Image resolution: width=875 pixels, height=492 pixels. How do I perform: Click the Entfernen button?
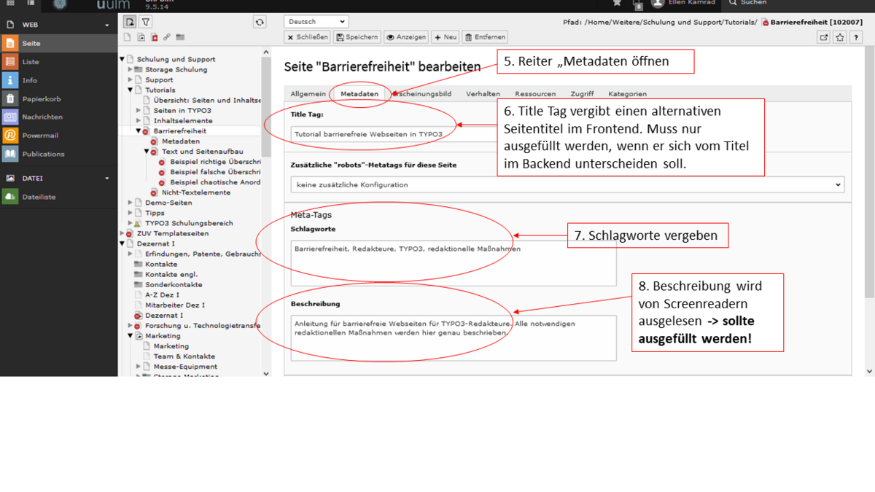[485, 37]
